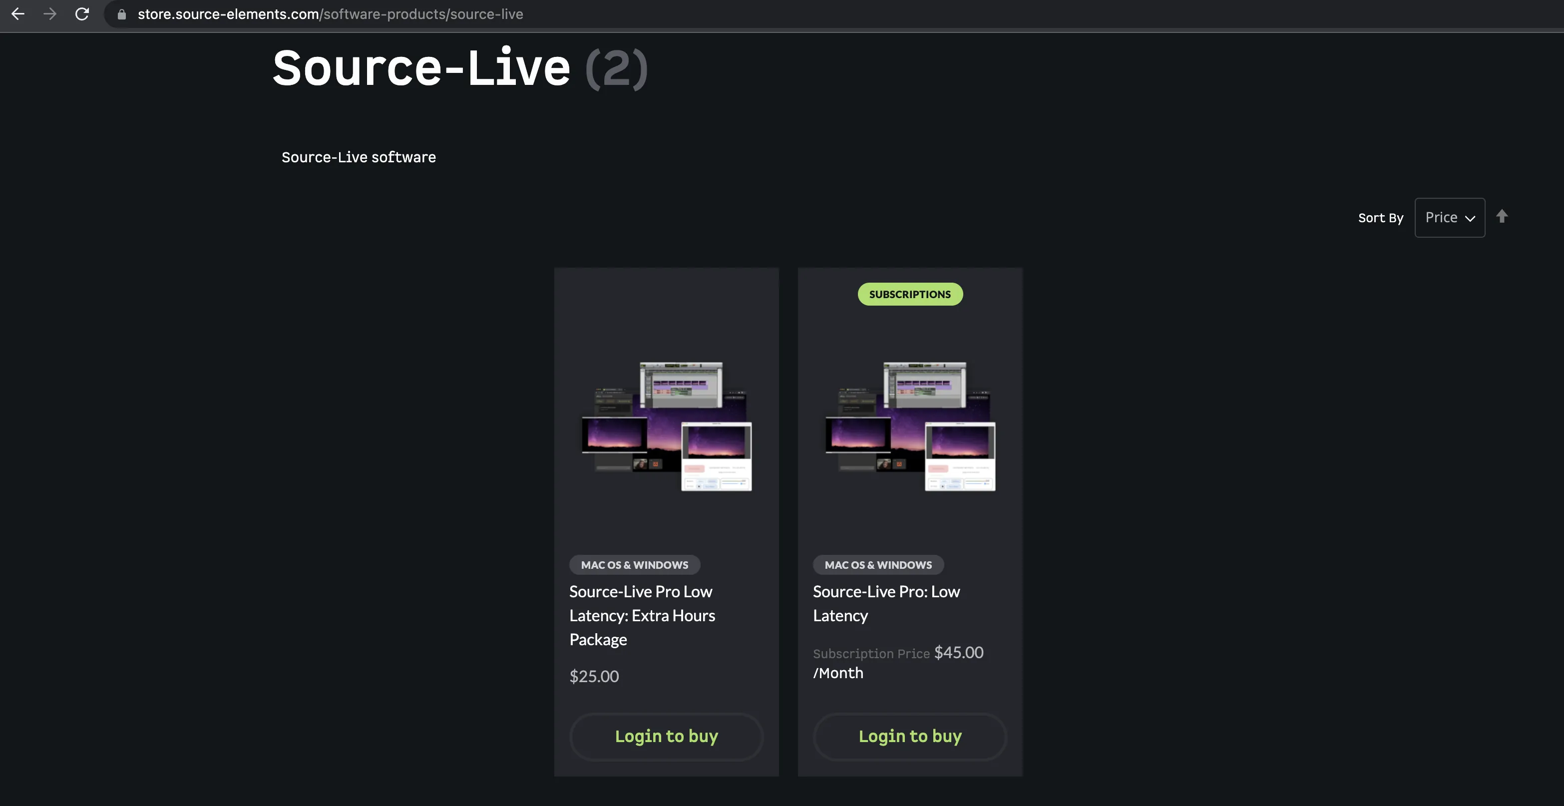Click the $45.00 subscription price
Screen dimensions: 1564x806
(x=959, y=652)
